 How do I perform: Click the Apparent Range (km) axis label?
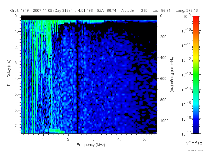[x=172, y=74]
